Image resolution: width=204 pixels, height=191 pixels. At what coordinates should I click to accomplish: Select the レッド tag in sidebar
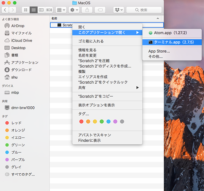pos(13,123)
